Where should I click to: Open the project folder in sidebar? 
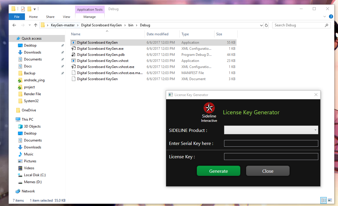pos(29,87)
